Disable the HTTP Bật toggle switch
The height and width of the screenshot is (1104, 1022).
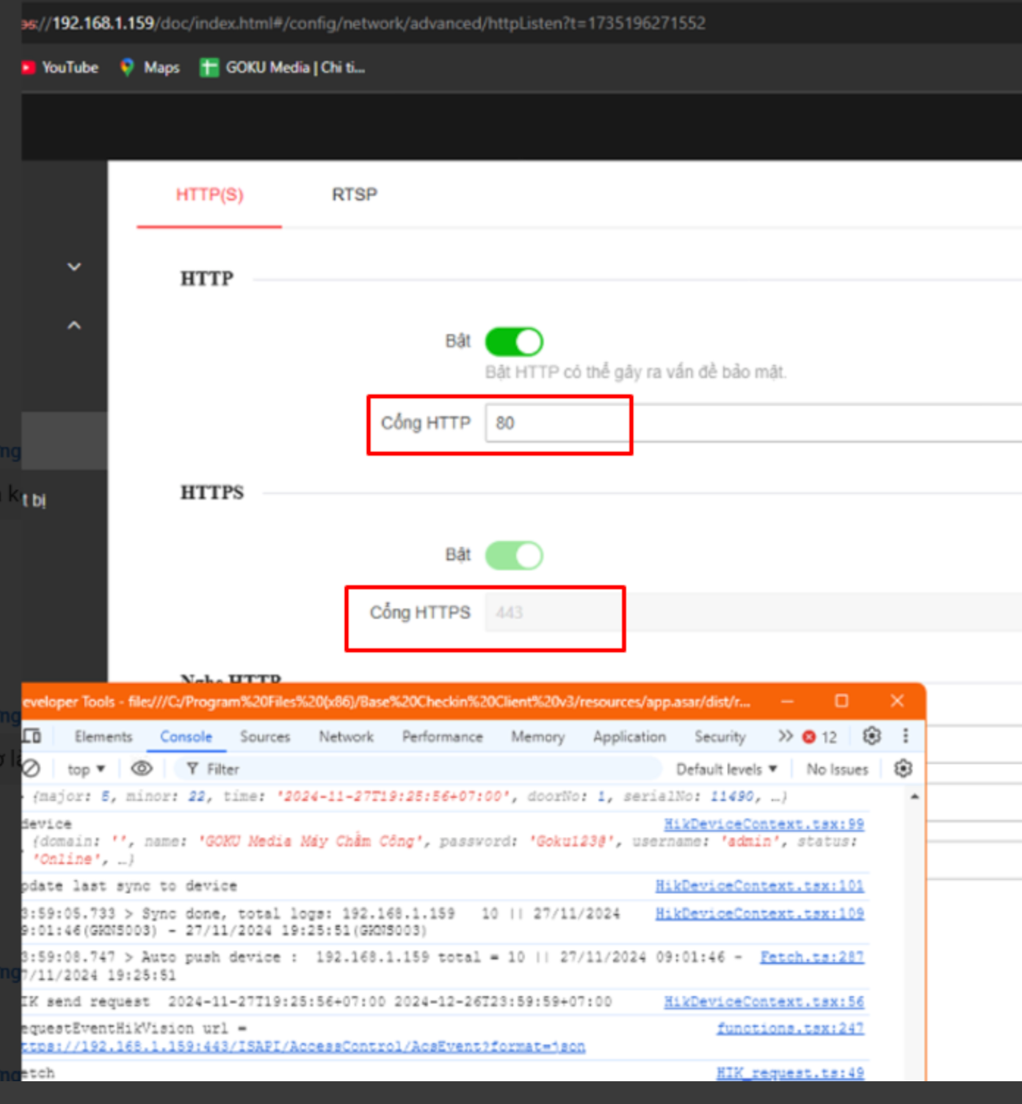[514, 342]
